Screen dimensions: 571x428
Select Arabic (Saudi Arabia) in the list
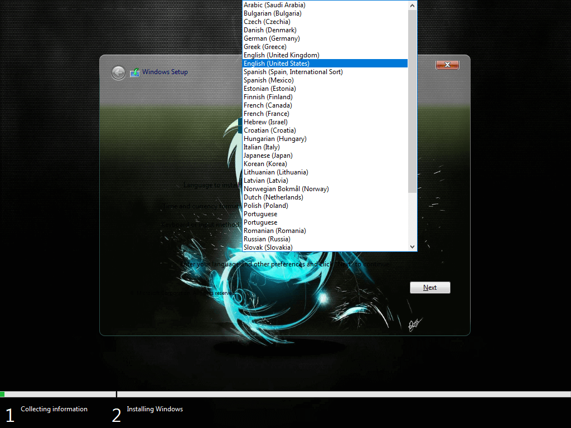[325, 5]
